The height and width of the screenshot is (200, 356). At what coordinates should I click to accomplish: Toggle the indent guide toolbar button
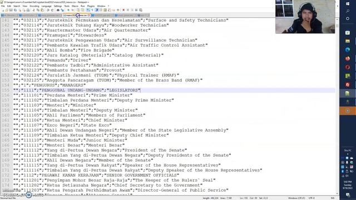click(97, 10)
